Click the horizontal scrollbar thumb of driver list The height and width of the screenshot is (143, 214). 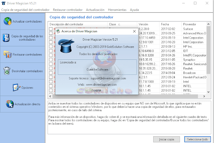[x=125, y=96]
